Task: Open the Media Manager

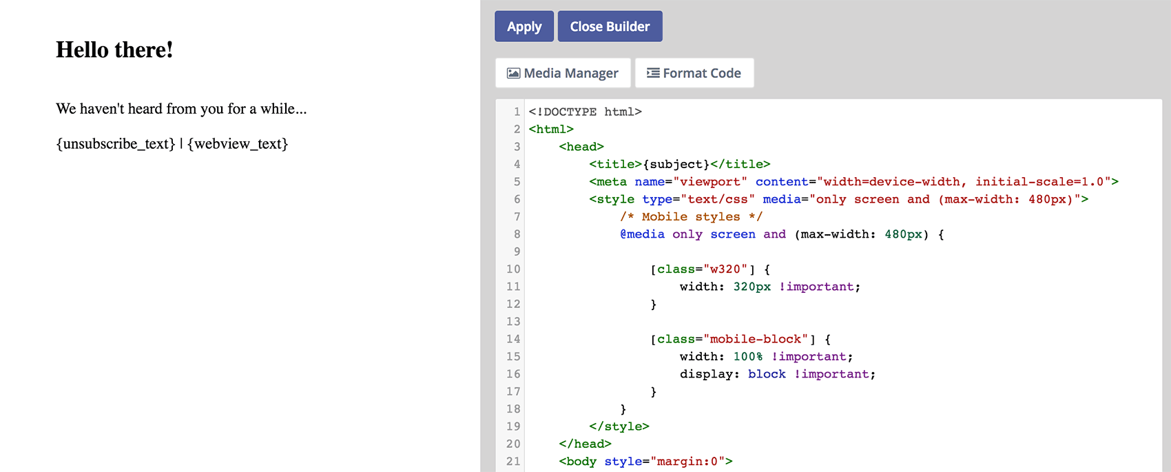Action: 563,73
